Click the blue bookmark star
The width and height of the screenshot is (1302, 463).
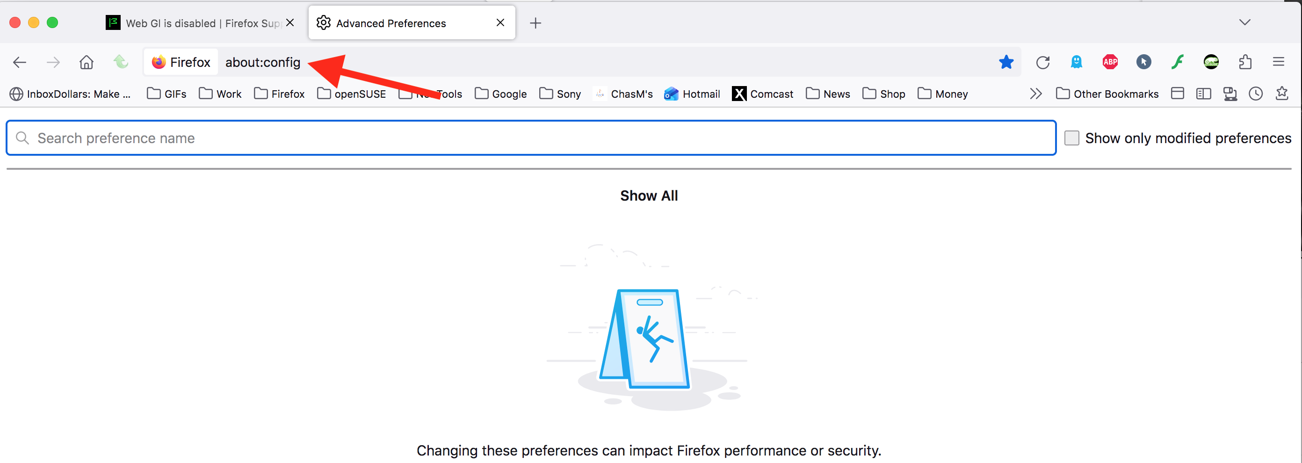coord(1006,62)
